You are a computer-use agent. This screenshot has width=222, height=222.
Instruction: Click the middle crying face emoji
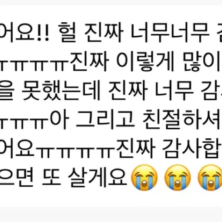coord(178,178)
